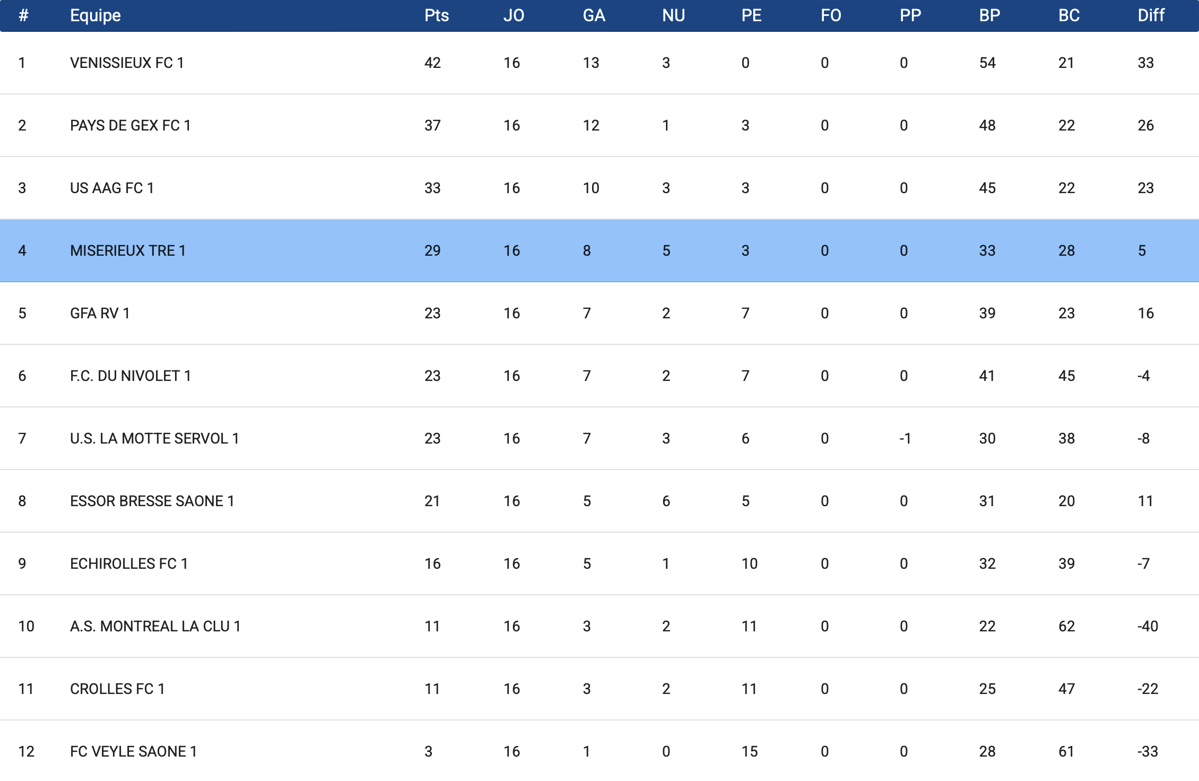The height and width of the screenshot is (781, 1199).
Task: Click the Pts column header
Action: pyautogui.click(x=436, y=15)
